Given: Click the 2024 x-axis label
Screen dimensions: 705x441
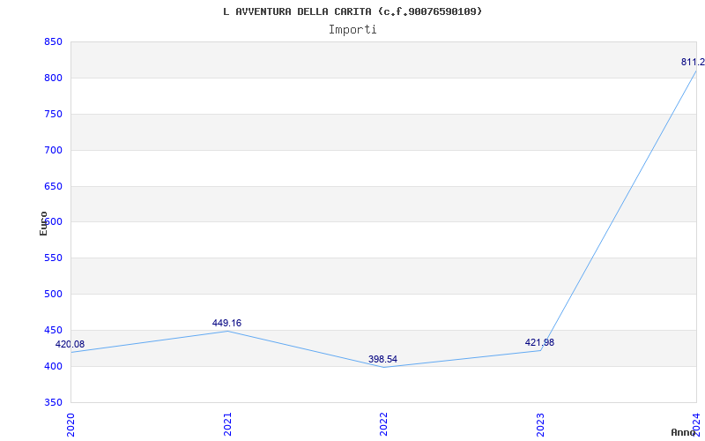Looking at the screenshot, I should pos(696,424).
